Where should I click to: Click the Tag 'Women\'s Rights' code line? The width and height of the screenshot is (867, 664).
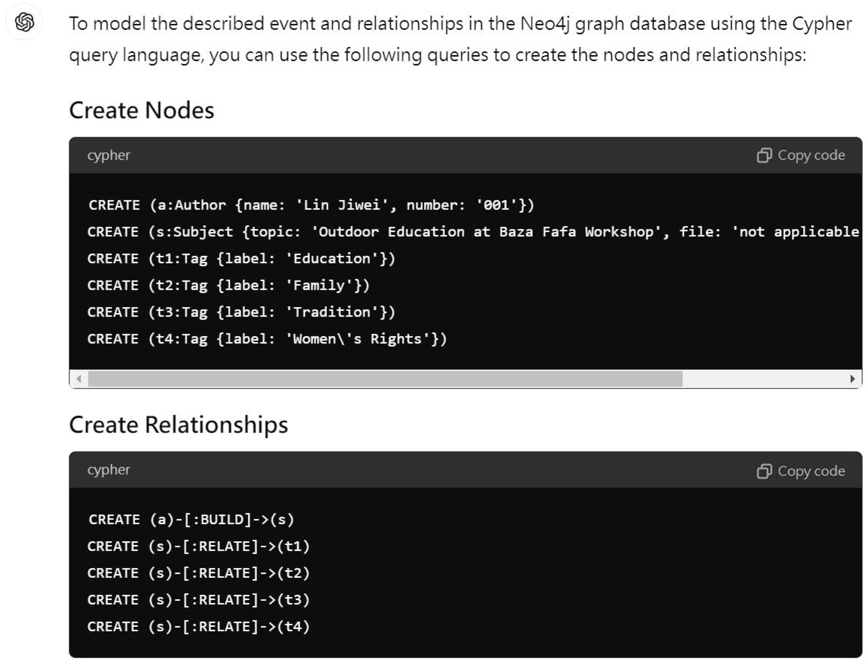267,339
